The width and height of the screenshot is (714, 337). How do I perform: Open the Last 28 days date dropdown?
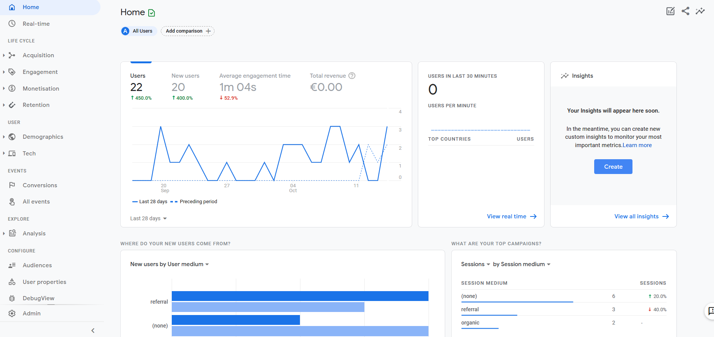click(148, 218)
